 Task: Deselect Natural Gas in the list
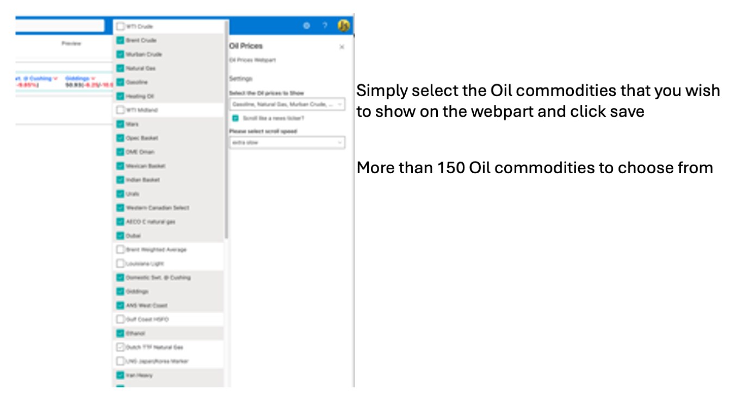120,68
